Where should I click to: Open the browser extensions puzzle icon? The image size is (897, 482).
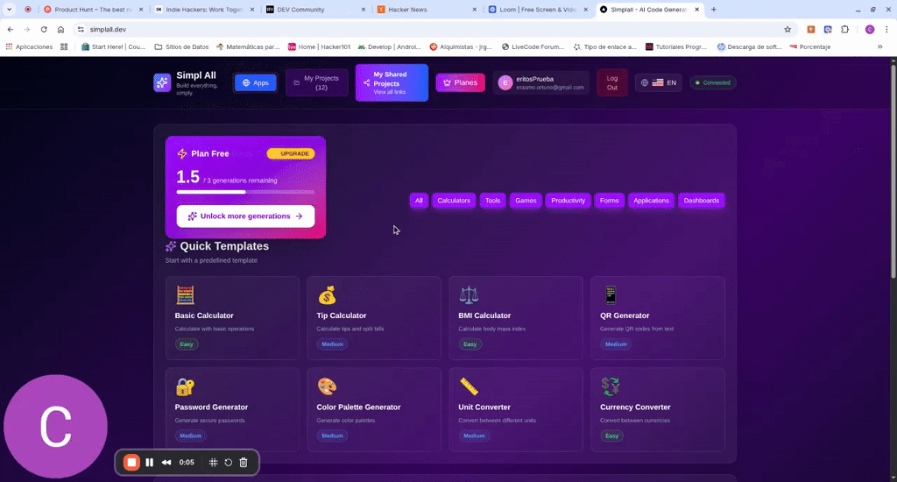(845, 29)
